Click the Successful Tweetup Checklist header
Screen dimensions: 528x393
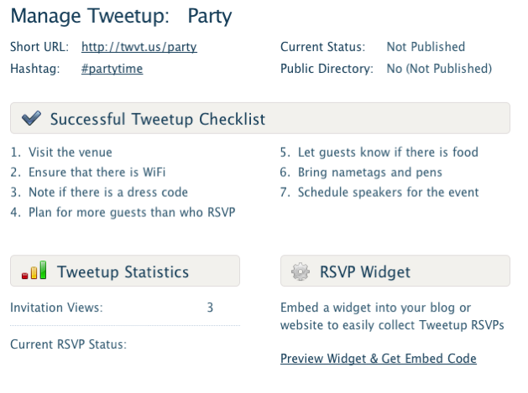coord(158,119)
